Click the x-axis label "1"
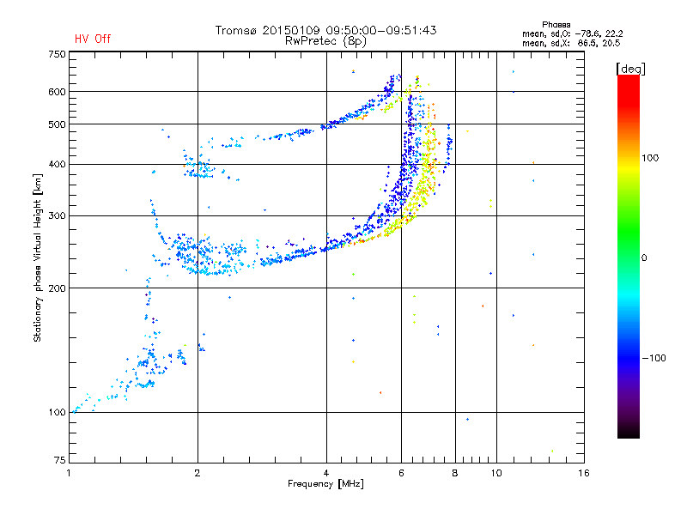The image size is (687, 515). (x=69, y=473)
